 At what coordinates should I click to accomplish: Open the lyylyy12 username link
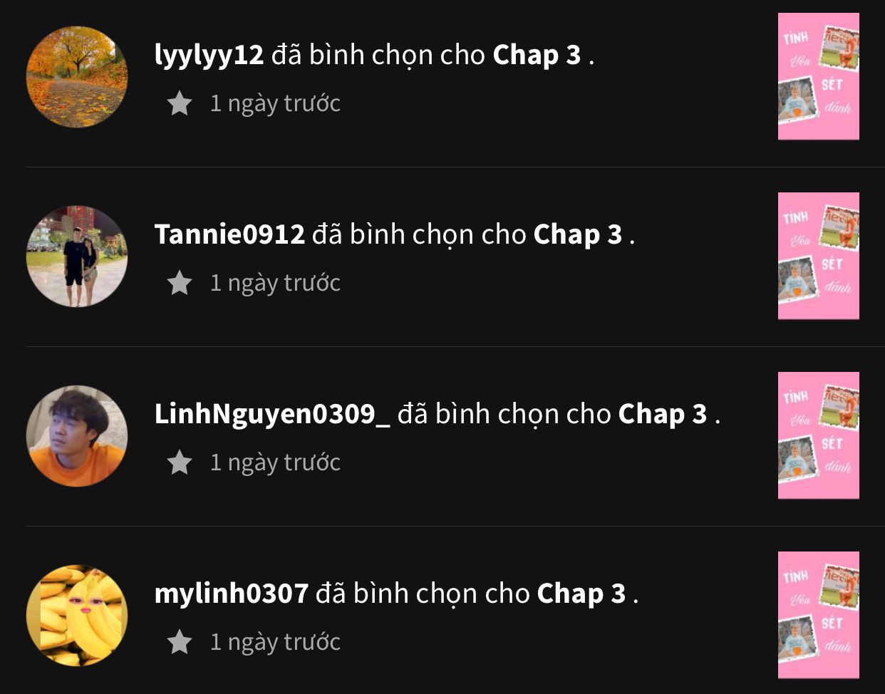(209, 56)
